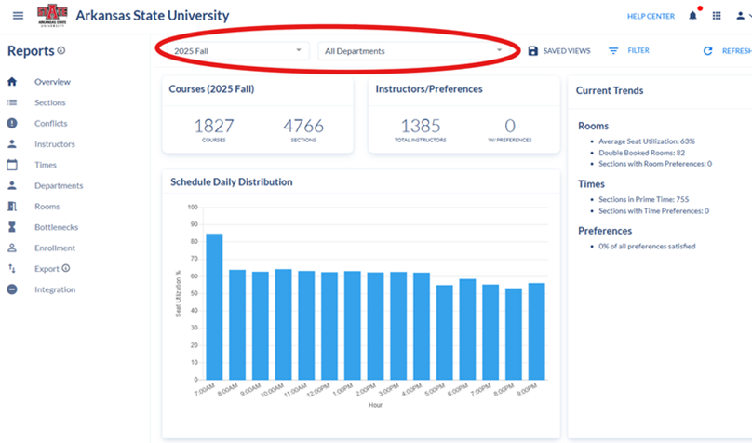Open Enrollment report
The width and height of the screenshot is (752, 443).
click(x=55, y=248)
